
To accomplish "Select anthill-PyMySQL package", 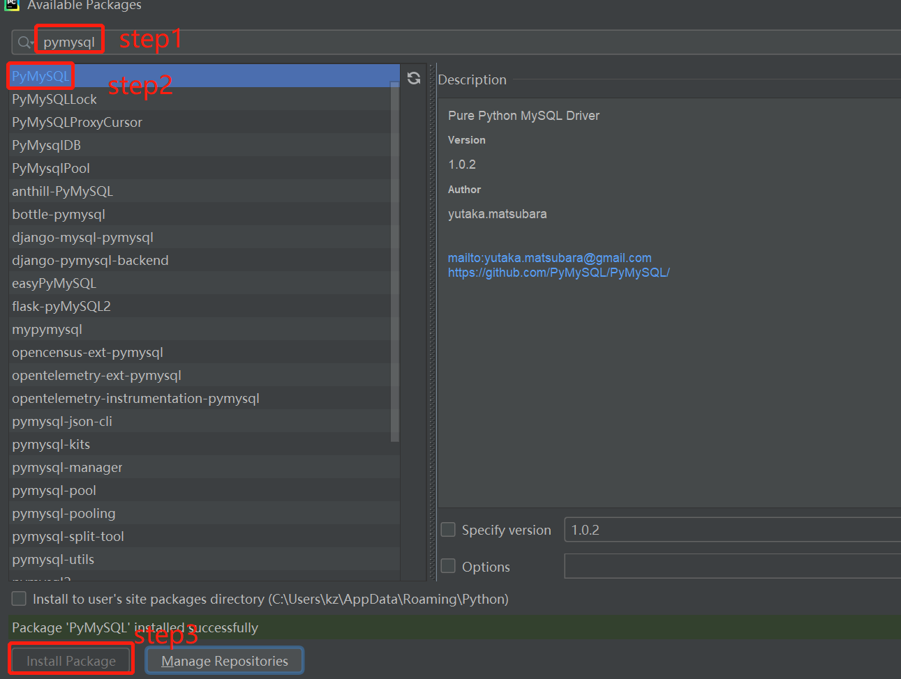I will pyautogui.click(x=204, y=191).
